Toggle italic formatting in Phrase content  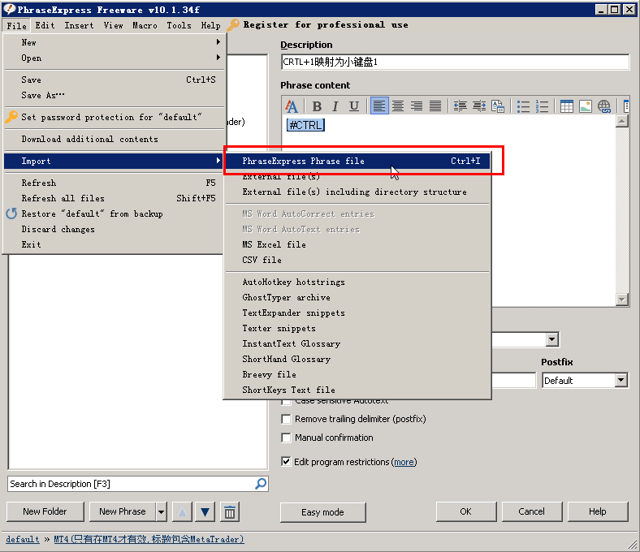(x=335, y=106)
